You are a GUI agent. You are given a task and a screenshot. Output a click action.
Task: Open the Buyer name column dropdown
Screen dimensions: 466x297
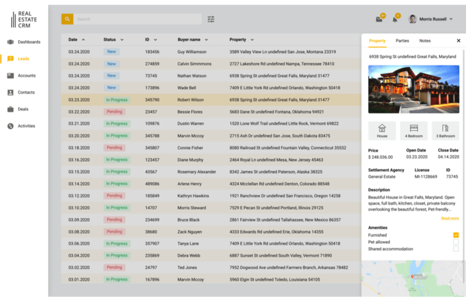[x=206, y=40]
